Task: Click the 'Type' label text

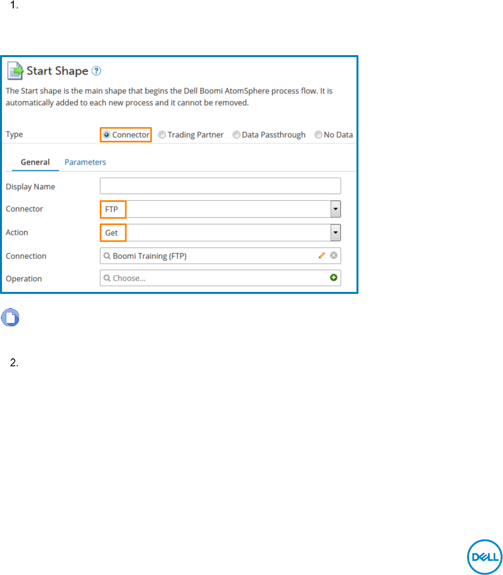Action: (x=14, y=134)
